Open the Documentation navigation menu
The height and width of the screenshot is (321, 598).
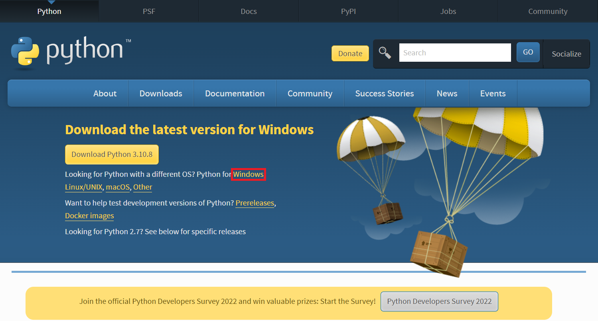tap(235, 93)
